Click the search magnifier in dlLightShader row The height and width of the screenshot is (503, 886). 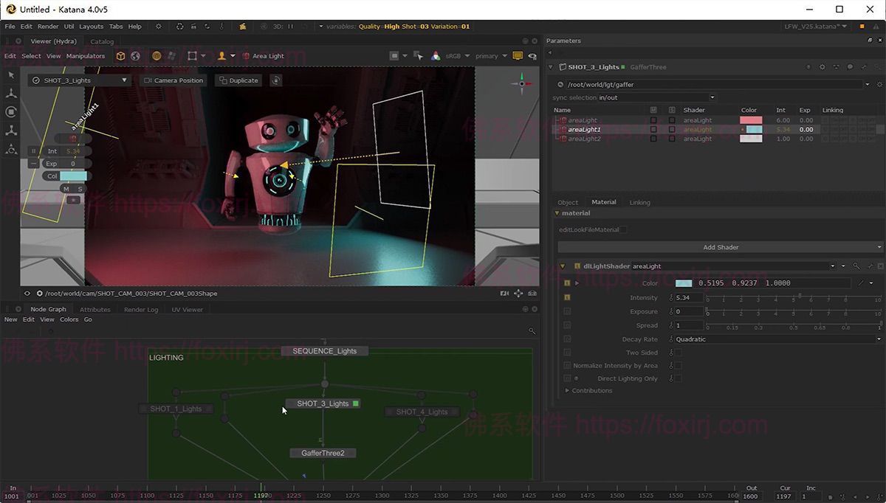[x=856, y=266]
